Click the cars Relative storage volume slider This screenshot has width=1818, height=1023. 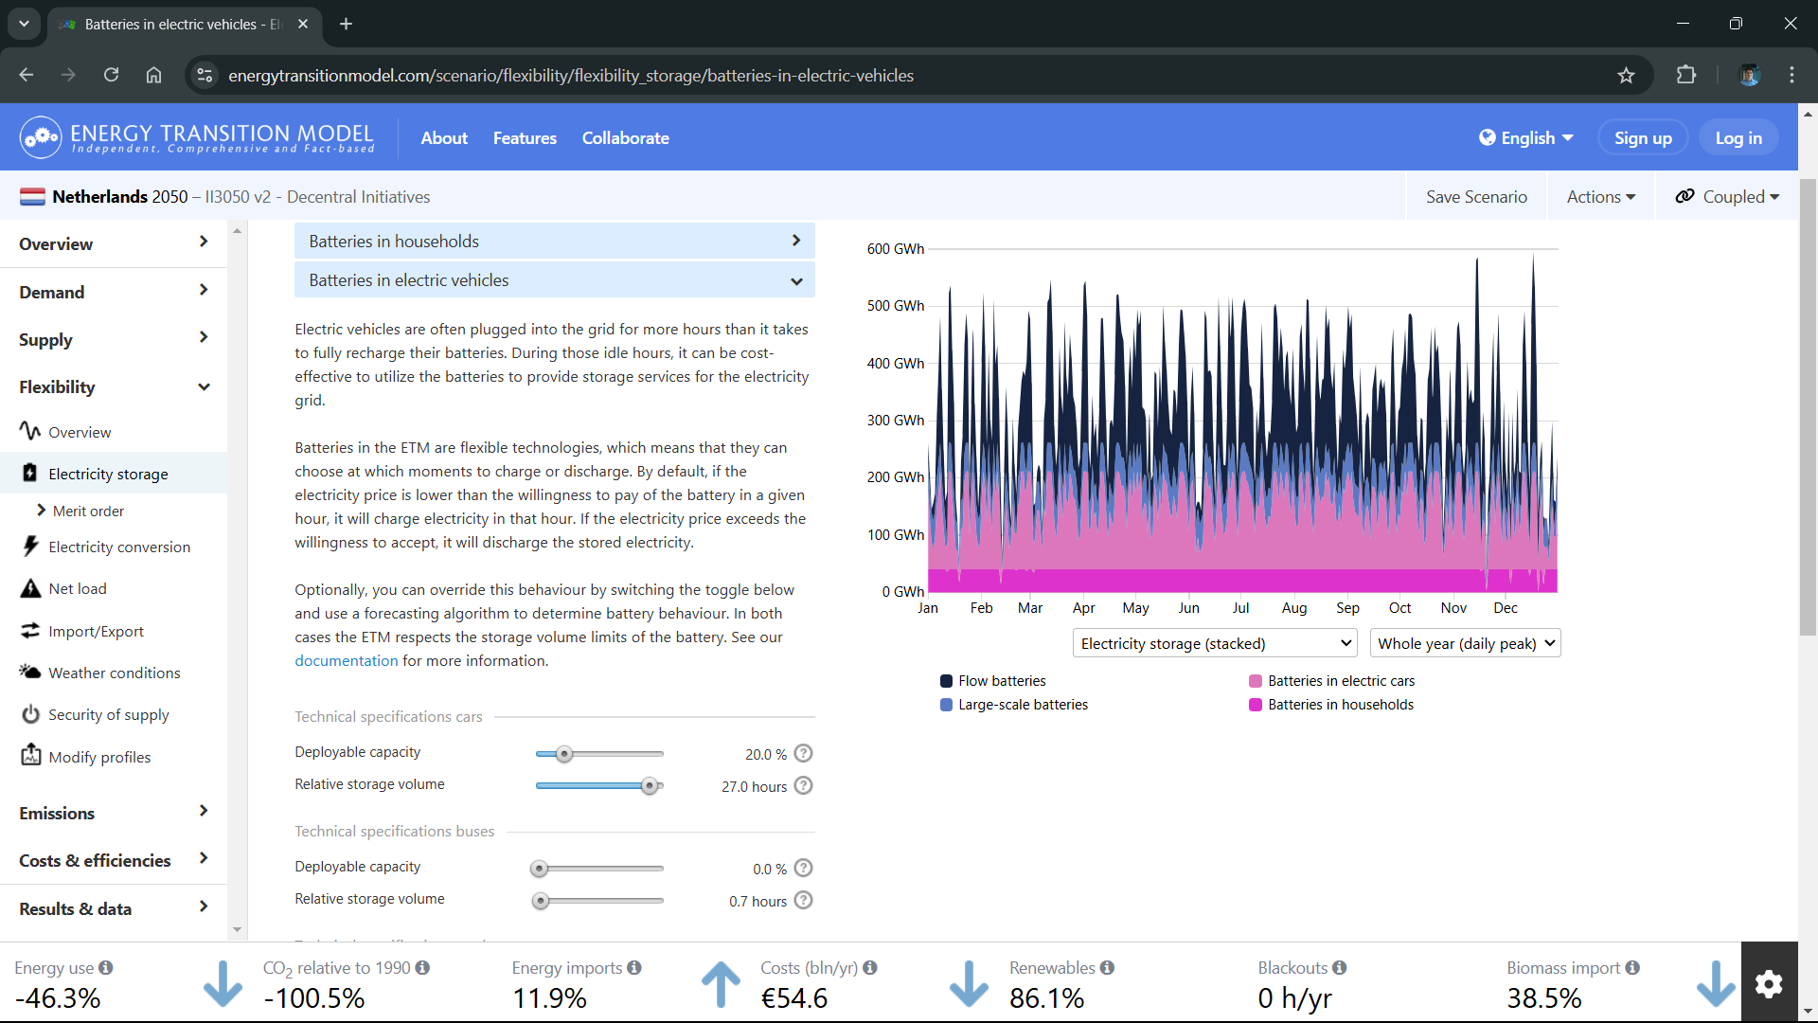[599, 785]
